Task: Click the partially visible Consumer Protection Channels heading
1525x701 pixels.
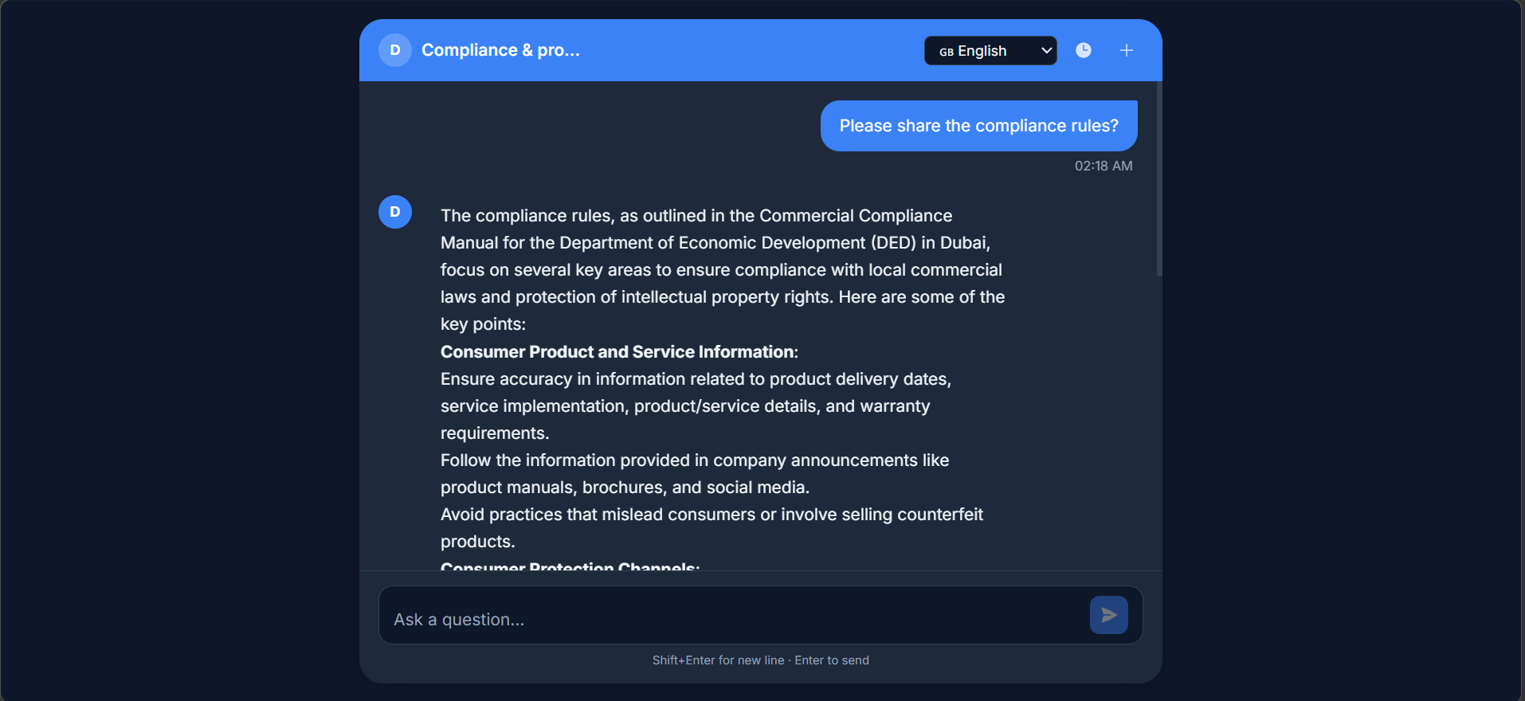Action: 570,566
